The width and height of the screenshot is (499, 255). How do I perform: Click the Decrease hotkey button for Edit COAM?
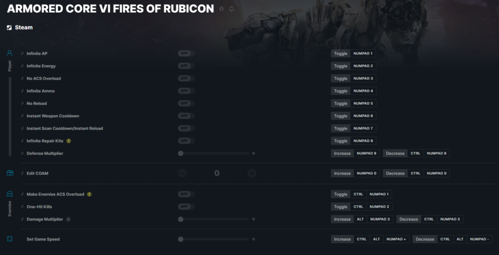(395, 173)
